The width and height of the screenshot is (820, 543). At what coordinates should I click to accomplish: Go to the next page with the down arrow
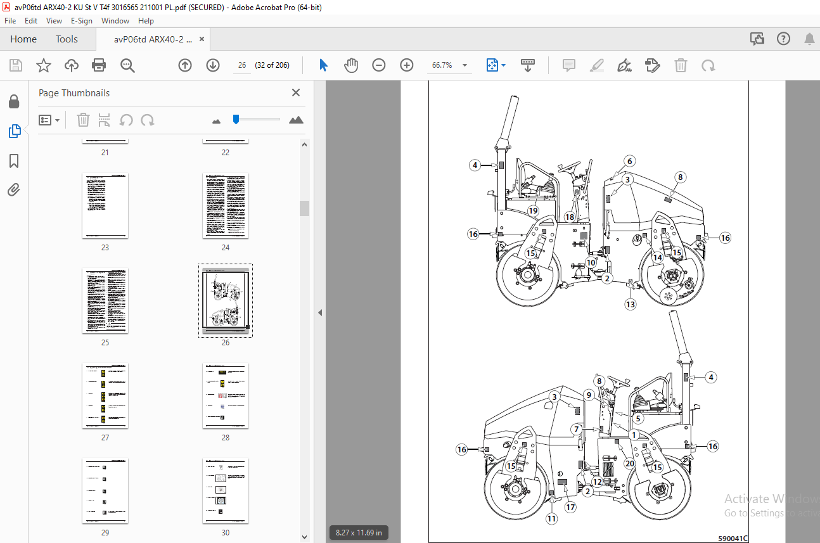click(212, 65)
